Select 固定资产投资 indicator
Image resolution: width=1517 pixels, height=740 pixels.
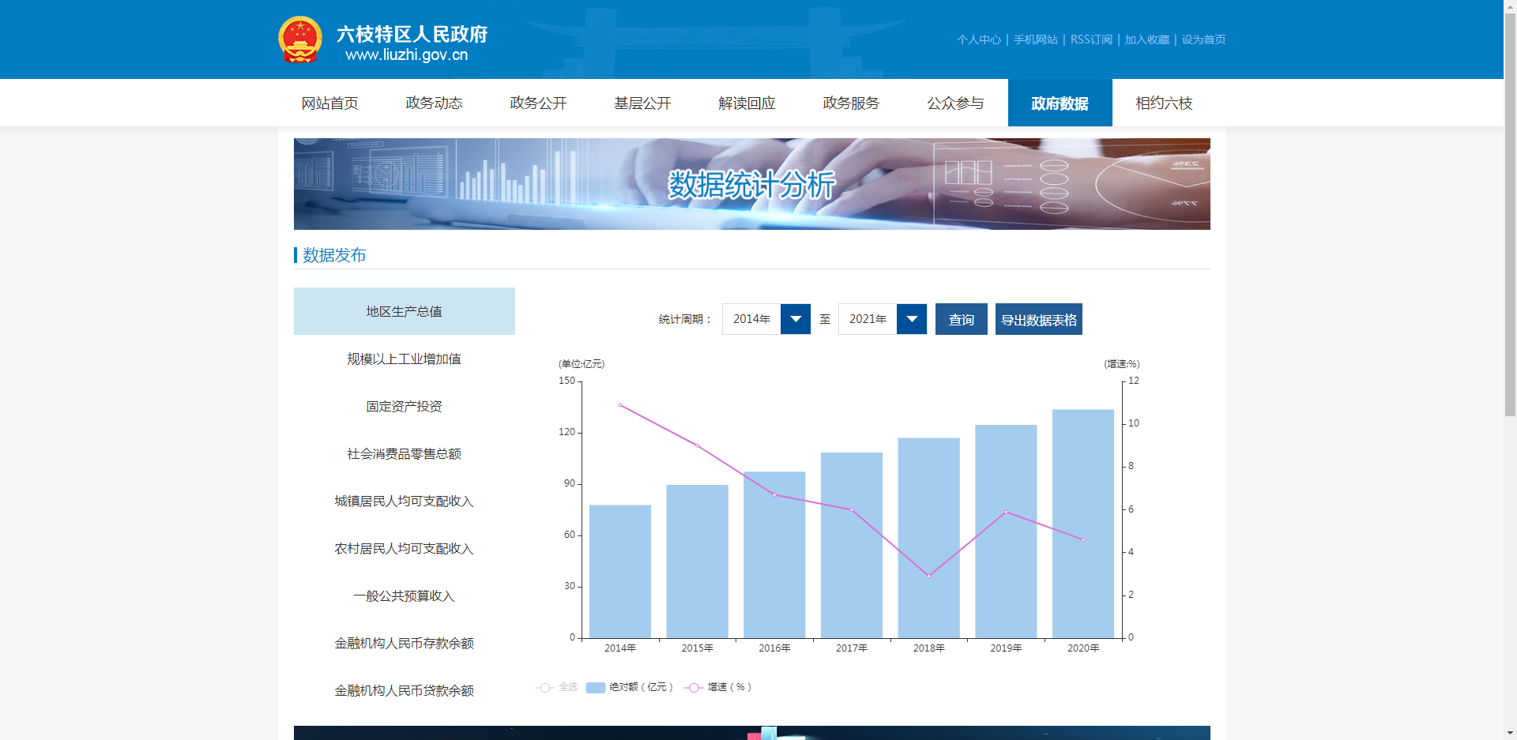pos(404,406)
